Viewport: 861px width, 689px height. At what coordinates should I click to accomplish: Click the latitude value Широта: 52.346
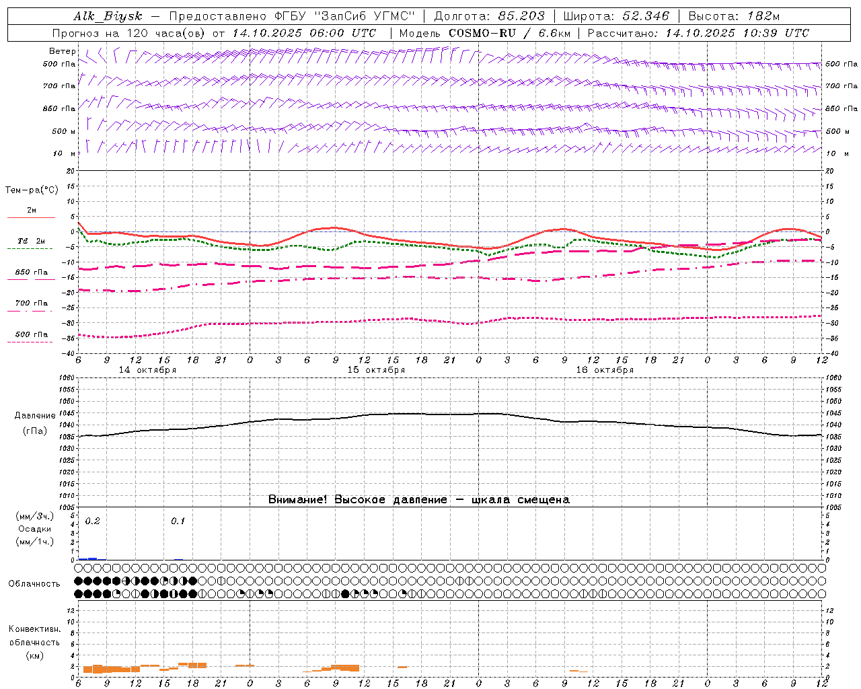(x=616, y=16)
